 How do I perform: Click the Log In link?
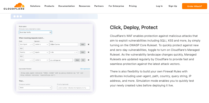[x=159, y=6]
